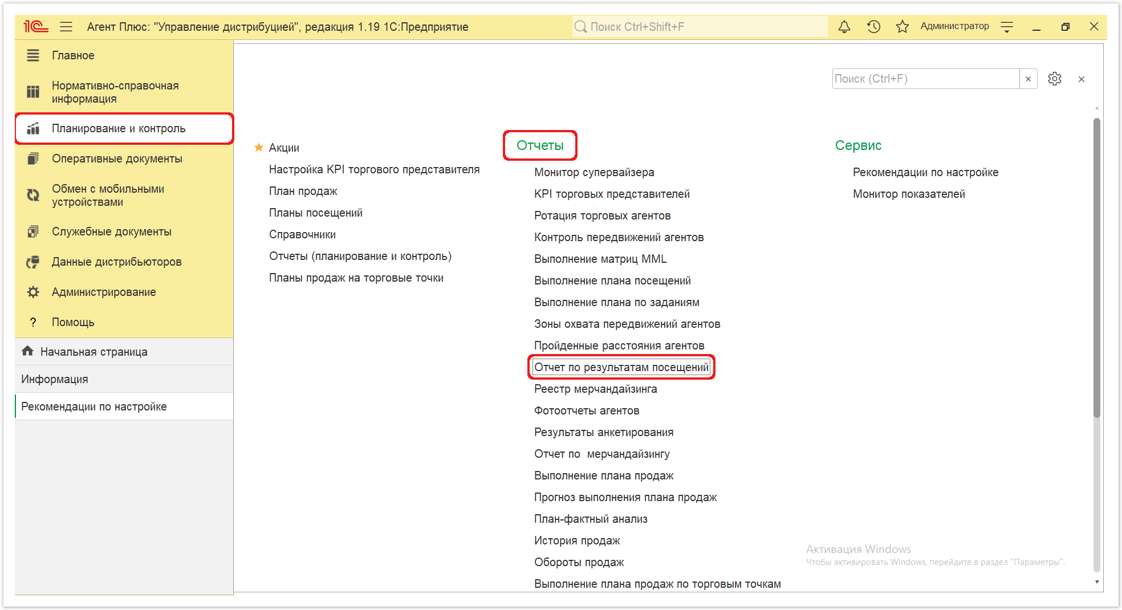The image size is (1122, 610).
Task: Click Нормативно-справочная информация icon
Action: click(33, 92)
